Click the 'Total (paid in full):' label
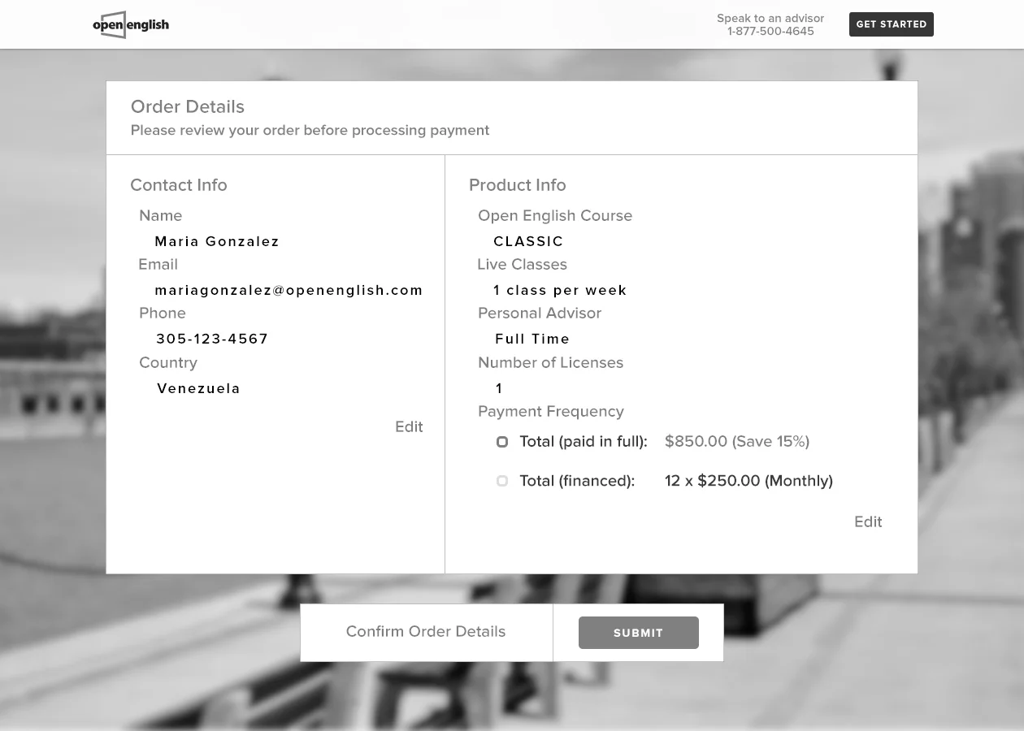Screen dimensions: 1024x731 [x=584, y=441]
